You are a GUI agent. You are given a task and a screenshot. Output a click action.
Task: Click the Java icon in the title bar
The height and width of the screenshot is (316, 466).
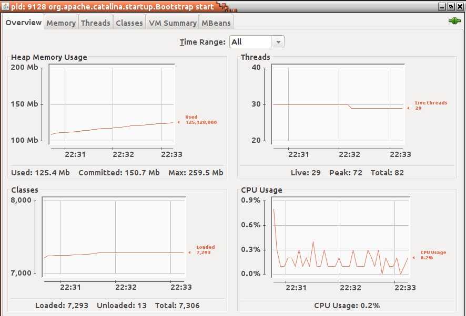[x=5, y=6]
